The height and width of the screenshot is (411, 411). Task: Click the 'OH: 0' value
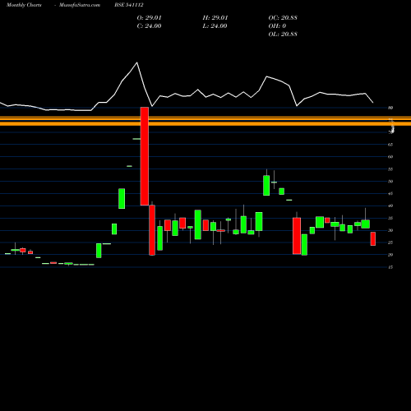click(x=277, y=26)
